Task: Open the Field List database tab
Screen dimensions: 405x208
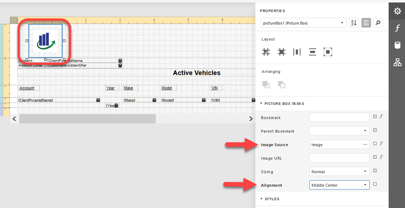Action: (x=397, y=45)
